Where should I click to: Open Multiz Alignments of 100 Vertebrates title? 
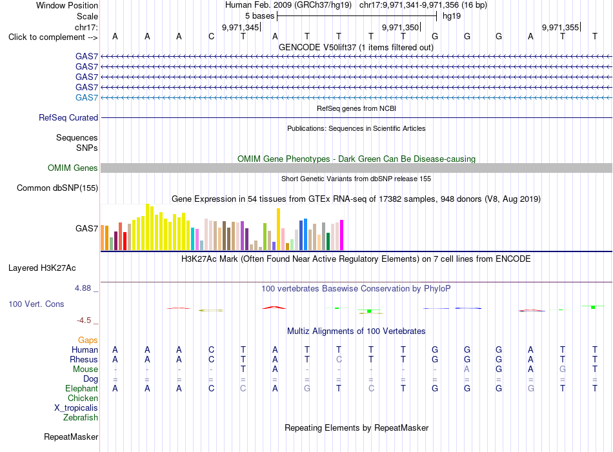tap(356, 331)
